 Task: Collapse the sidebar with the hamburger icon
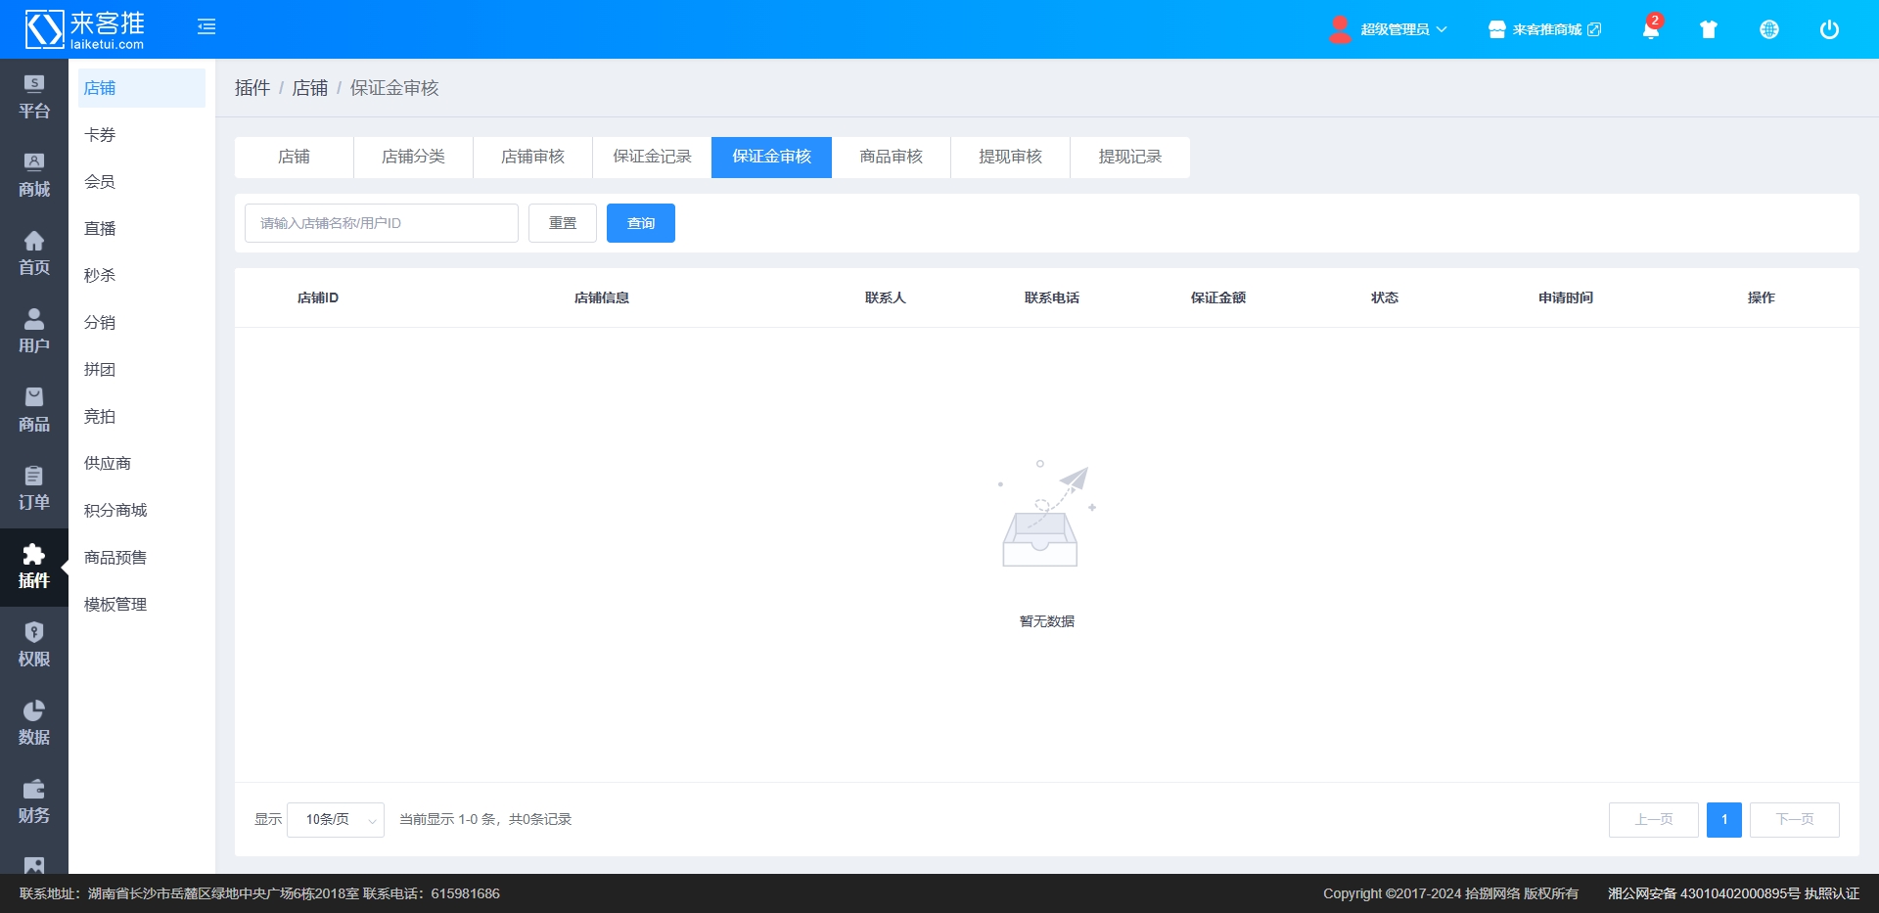pyautogui.click(x=206, y=27)
